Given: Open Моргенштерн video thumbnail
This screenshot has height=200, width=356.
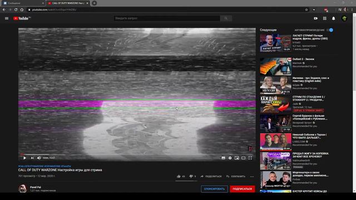Looking at the screenshot, I should 276,179.
